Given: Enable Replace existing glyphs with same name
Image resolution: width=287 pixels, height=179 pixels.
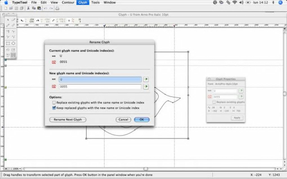Looking at the screenshot, I should [54, 103].
